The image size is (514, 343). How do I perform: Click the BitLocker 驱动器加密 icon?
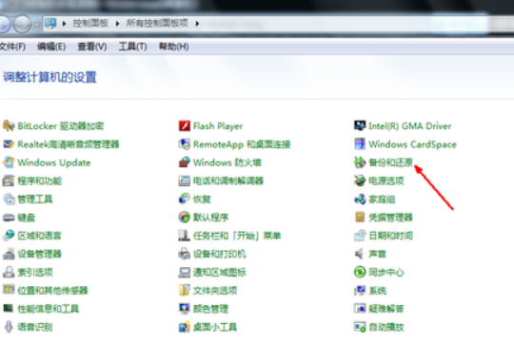(9, 126)
